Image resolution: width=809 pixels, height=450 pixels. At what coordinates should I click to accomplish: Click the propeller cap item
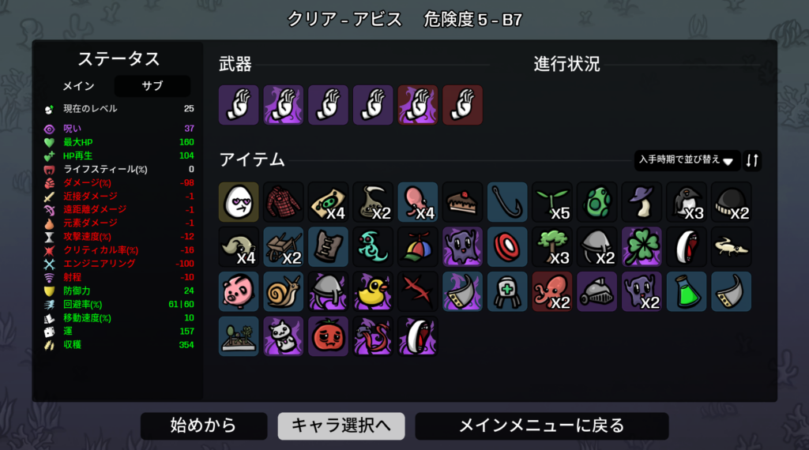(418, 247)
